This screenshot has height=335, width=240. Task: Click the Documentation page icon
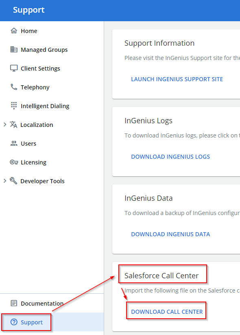tap(14, 303)
